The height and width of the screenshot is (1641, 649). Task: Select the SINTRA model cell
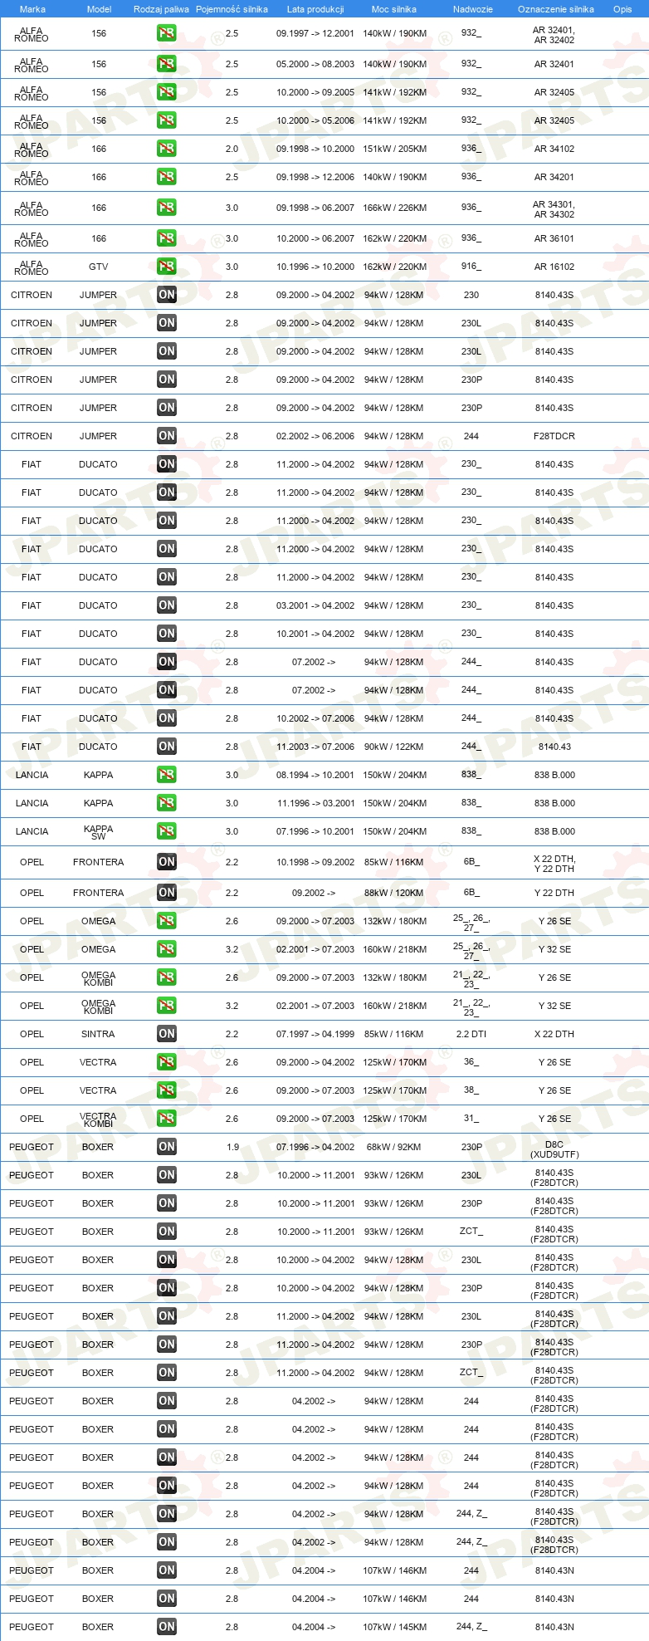pyautogui.click(x=99, y=1034)
